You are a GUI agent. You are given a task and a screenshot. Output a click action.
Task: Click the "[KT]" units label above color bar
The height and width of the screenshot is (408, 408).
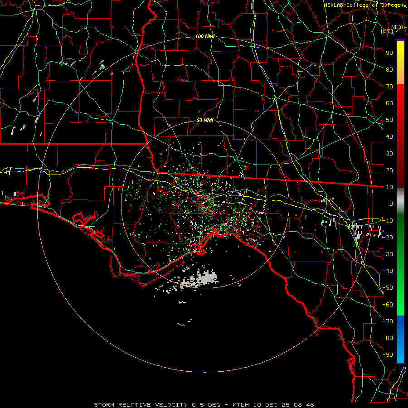pos(387,32)
